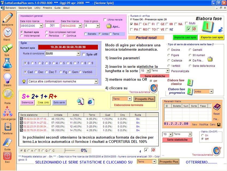Open Terno dropdown beside yellow-panel Prospetto Plus
Screen dimensions: 227x171
(x=130, y=99)
